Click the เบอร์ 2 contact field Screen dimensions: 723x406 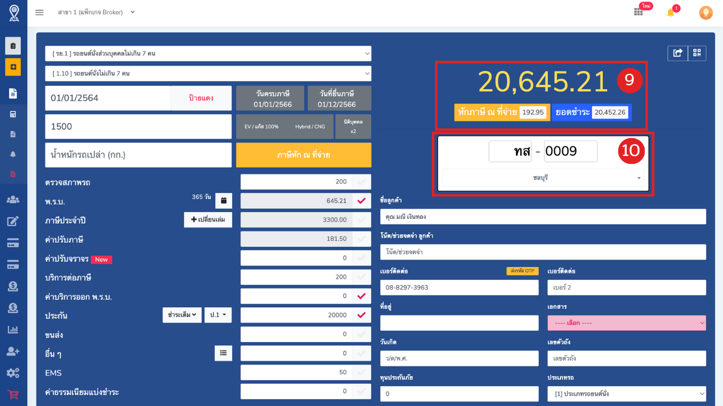pyautogui.click(x=627, y=288)
